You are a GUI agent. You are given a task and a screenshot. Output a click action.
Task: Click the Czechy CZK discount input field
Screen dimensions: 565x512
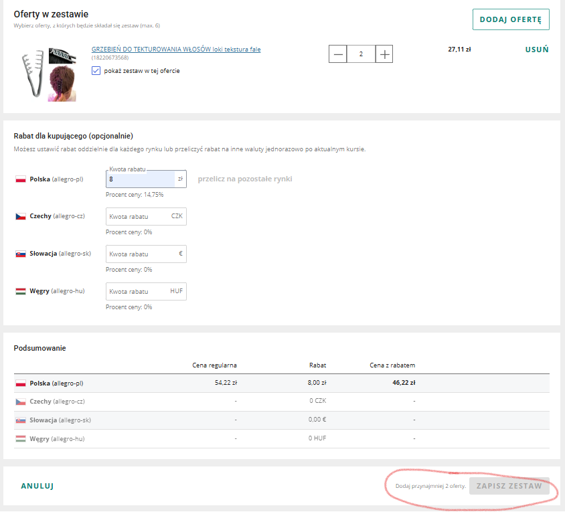tap(138, 217)
